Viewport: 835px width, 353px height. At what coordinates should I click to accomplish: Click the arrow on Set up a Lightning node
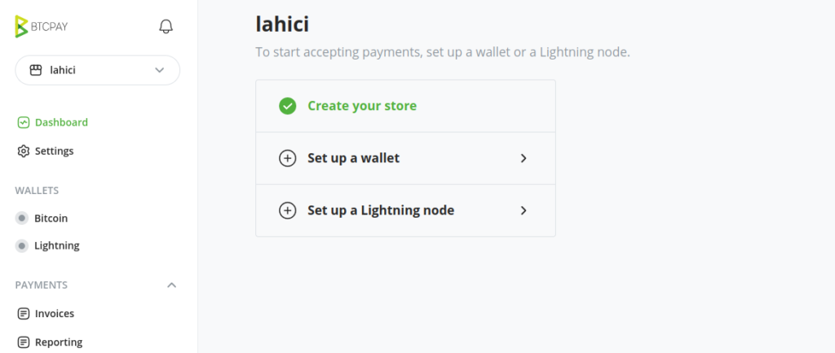(x=524, y=210)
